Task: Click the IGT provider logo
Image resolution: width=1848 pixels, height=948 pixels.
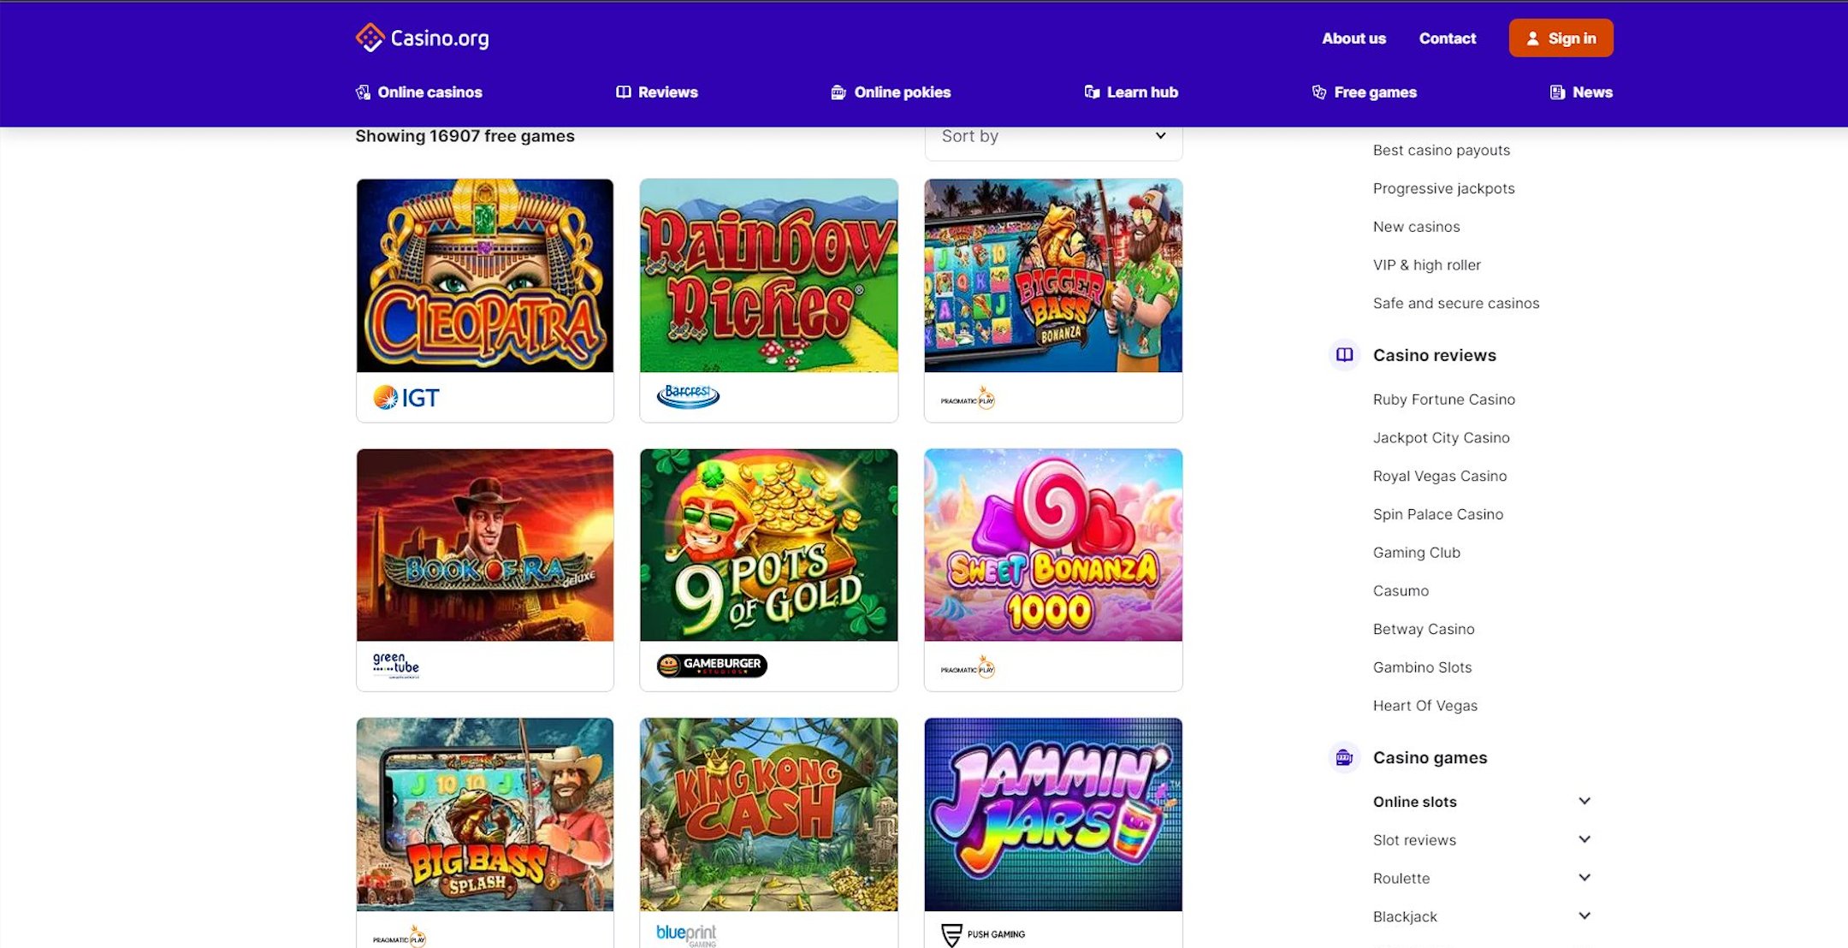Action: pos(406,397)
